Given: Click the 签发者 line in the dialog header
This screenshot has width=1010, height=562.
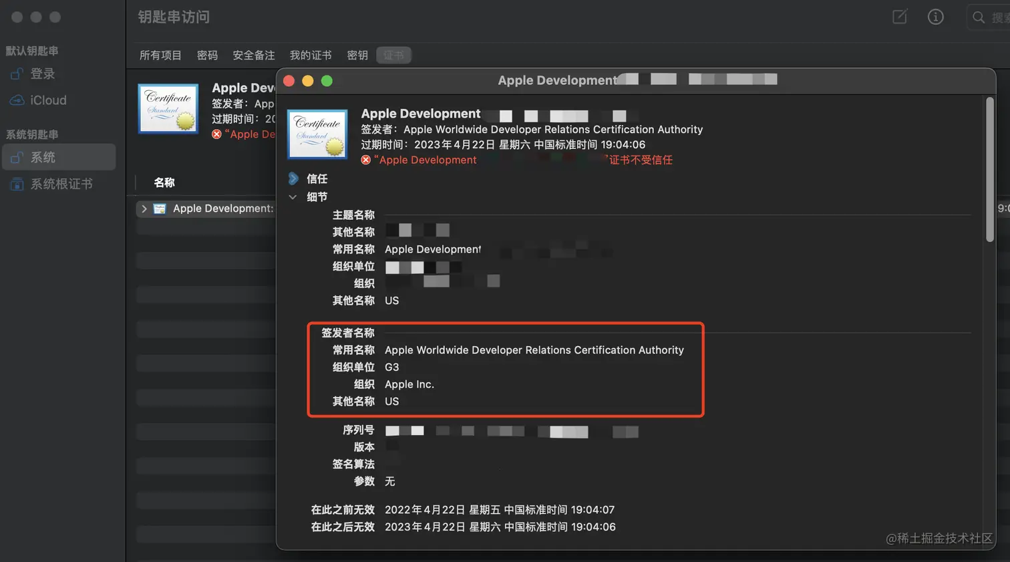Looking at the screenshot, I should 532,130.
